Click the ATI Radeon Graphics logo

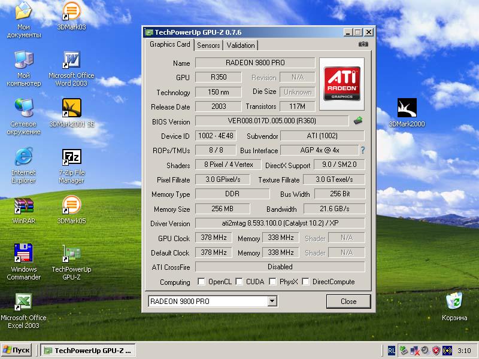342,84
